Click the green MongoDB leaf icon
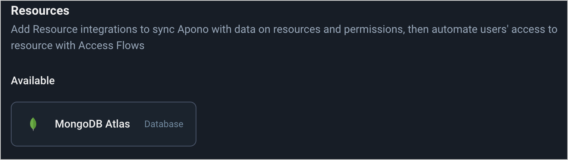The height and width of the screenshot is (160, 568). point(33,124)
